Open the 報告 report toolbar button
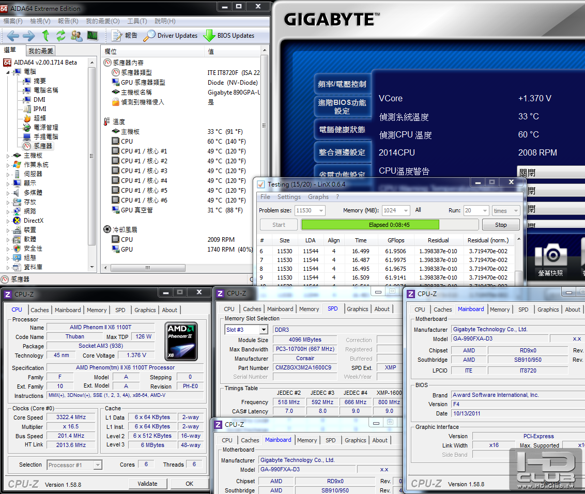 tap(125, 36)
